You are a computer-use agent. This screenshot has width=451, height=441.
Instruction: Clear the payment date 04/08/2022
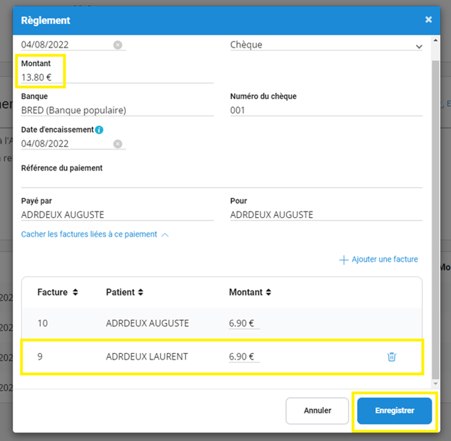click(x=117, y=45)
